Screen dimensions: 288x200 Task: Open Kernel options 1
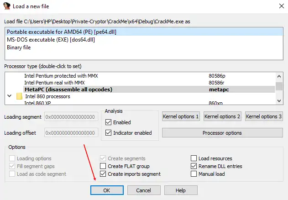pos(181,116)
